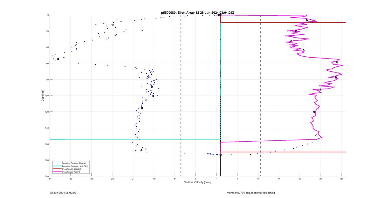This screenshot has height=198, width=382.
Task: Click legend entry 'Upwelling on Descent'
Action: [x=71, y=169]
